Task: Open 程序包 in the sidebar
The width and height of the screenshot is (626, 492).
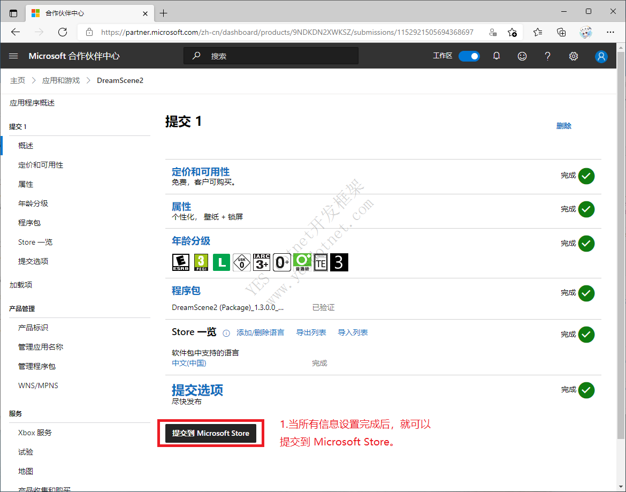Action: point(29,222)
